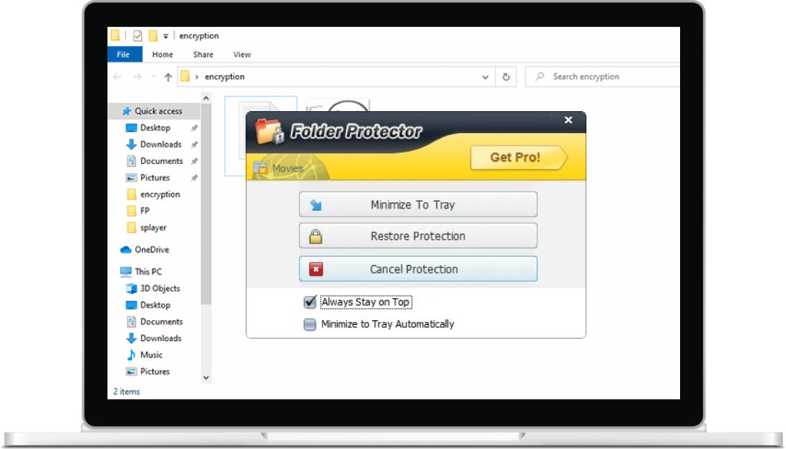This screenshot has height=449, width=786.
Task: Select the Quick access star item
Action: point(158,111)
